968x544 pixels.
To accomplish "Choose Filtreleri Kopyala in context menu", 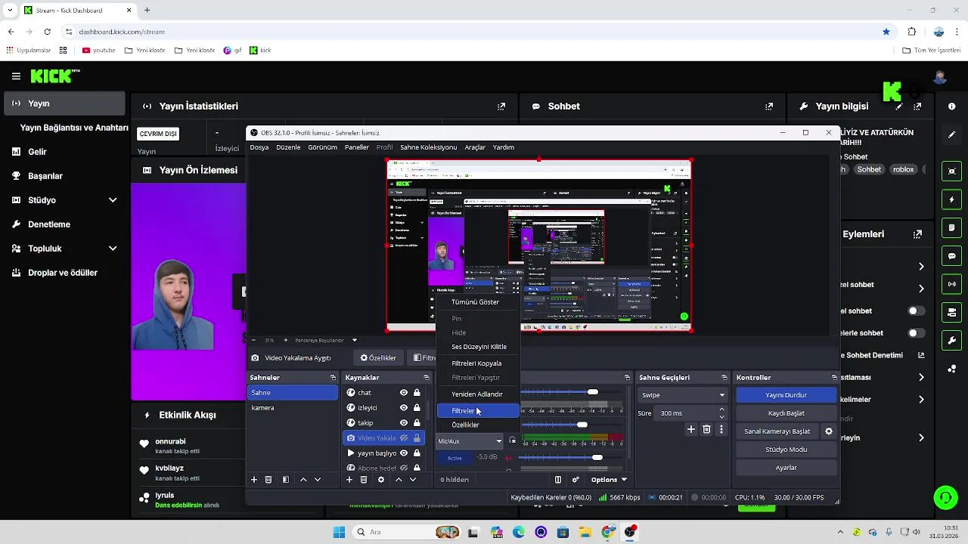I will (x=478, y=363).
